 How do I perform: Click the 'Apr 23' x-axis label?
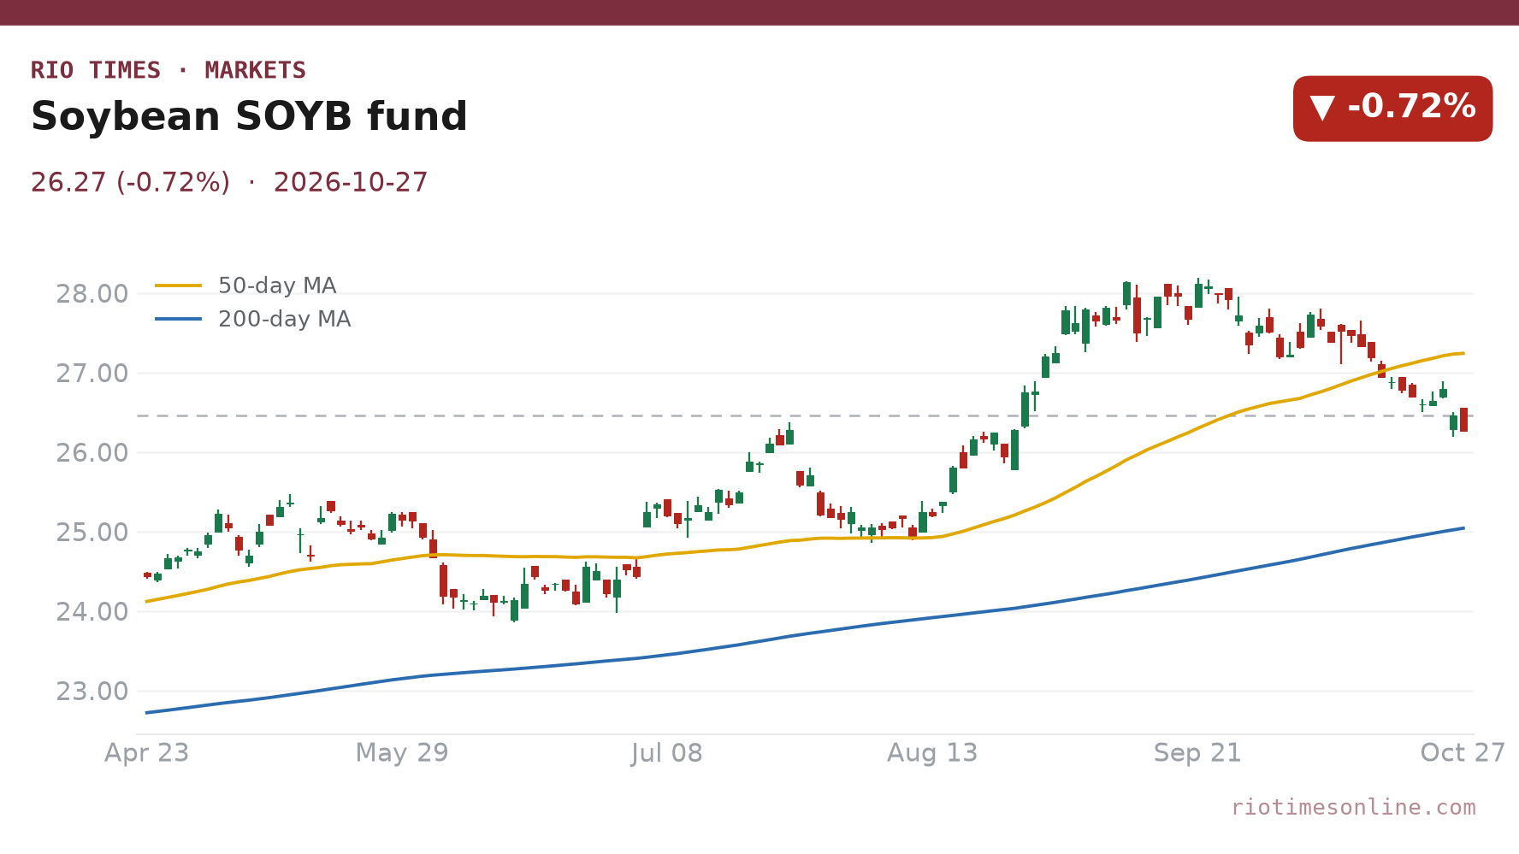[x=146, y=753]
